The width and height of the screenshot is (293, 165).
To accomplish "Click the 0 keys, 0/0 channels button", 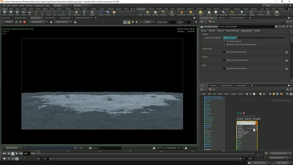I will pos(280,153).
